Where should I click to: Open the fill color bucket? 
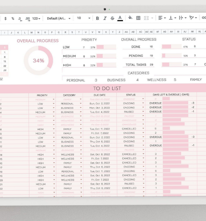(x=130, y=18)
